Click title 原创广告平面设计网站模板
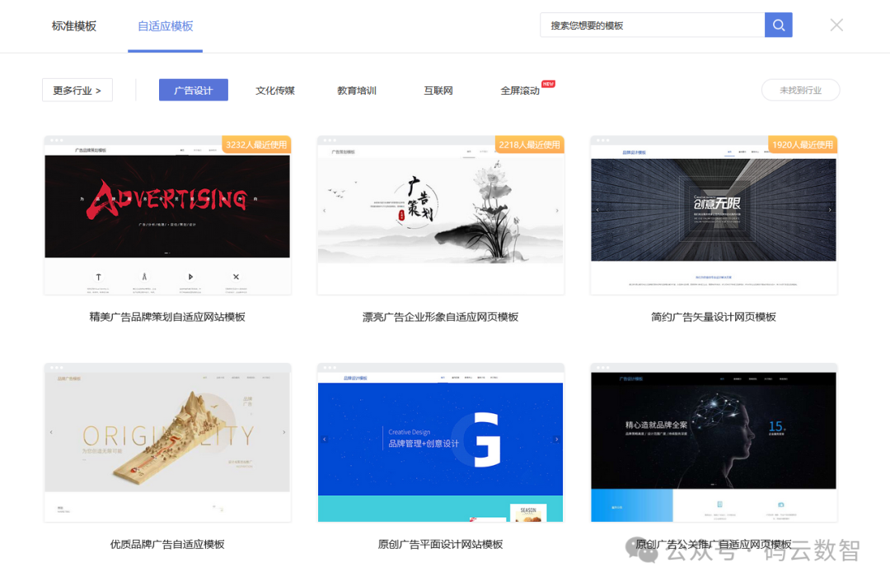This screenshot has width=890, height=586. coord(440,544)
